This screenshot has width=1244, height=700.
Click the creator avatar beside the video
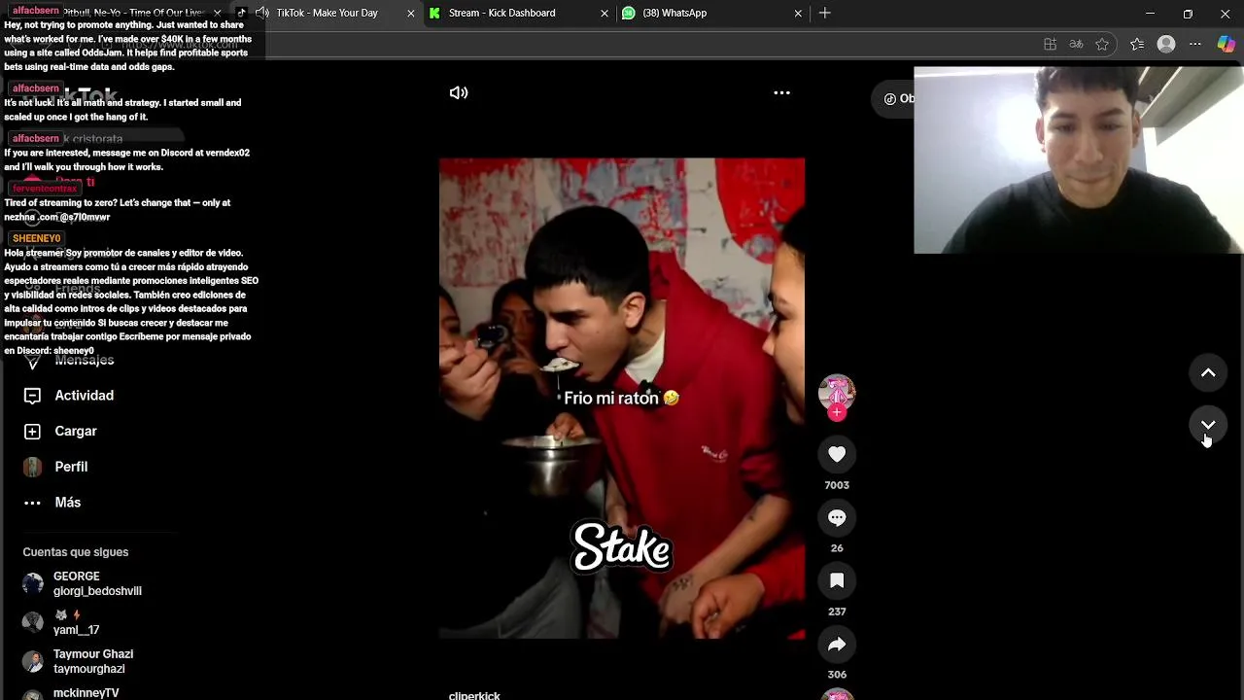[x=837, y=392]
